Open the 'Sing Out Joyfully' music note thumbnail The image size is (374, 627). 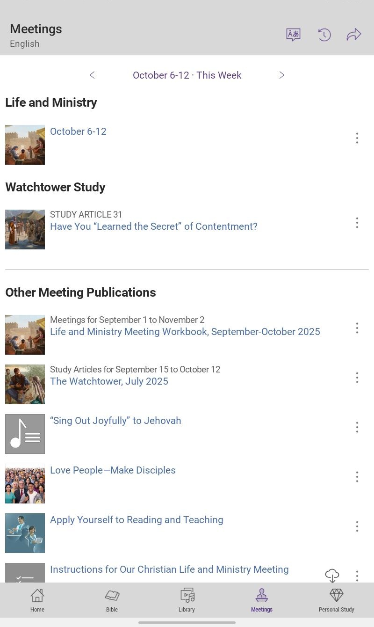[x=25, y=434]
